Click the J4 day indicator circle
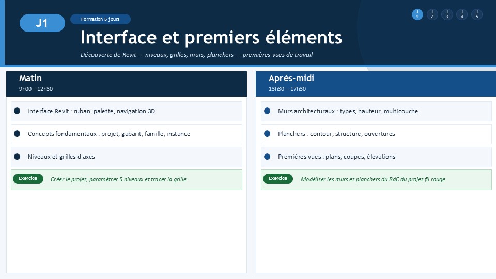 click(462, 14)
